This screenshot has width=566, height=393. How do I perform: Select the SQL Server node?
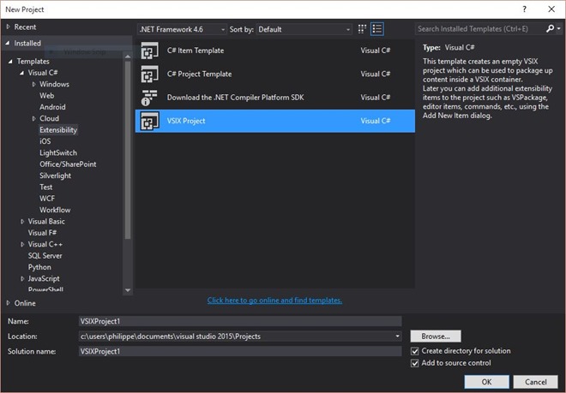coord(45,256)
